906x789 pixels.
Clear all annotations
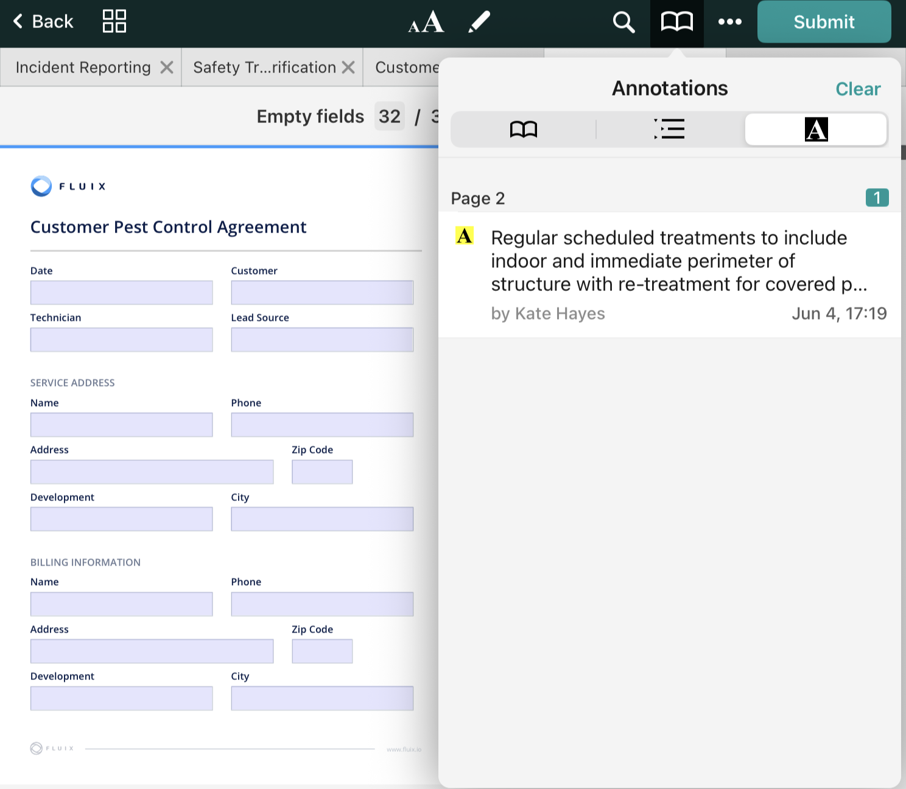pos(857,89)
